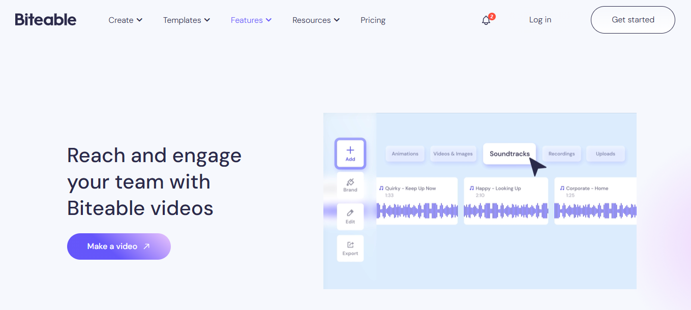Switch to the Soundtracks tab
This screenshot has height=310, width=691.
(x=509, y=153)
